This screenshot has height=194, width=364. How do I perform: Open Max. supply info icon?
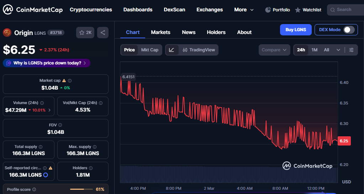pos(95,147)
